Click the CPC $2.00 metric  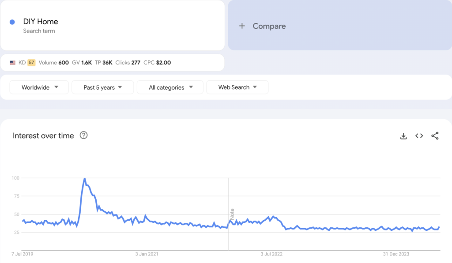tap(157, 63)
